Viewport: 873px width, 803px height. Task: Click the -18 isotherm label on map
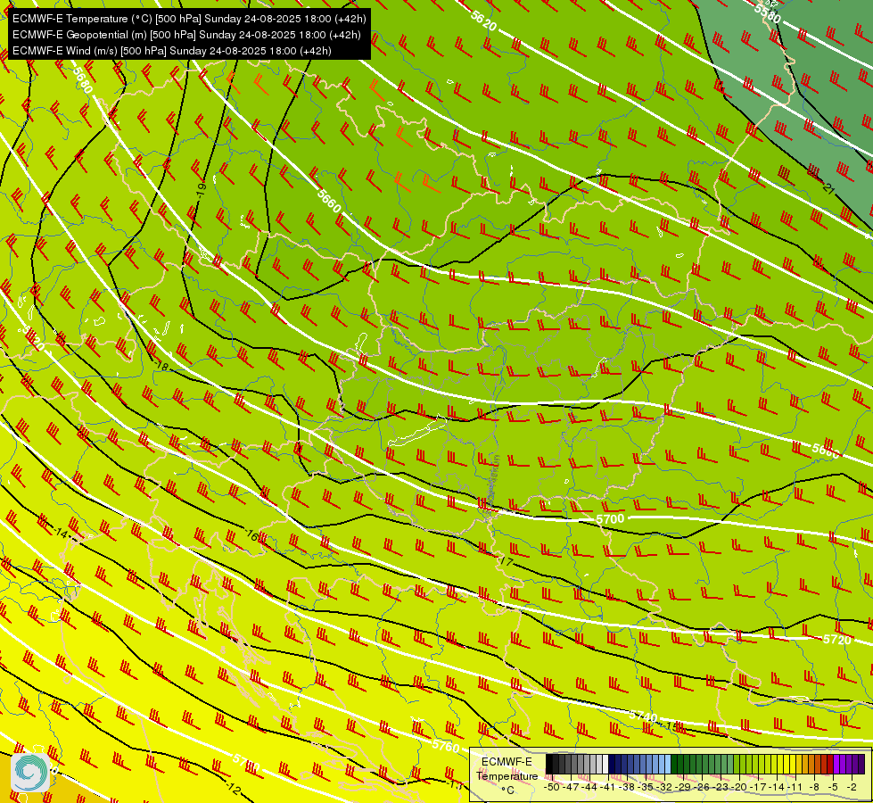click(x=161, y=366)
